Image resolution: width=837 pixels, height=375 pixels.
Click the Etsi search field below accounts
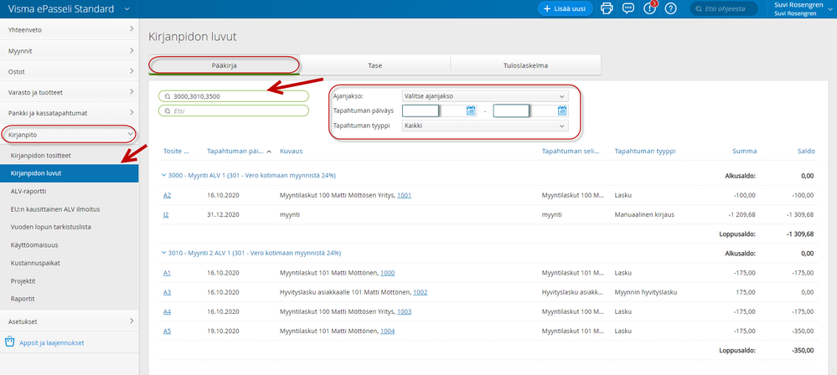tap(233, 110)
